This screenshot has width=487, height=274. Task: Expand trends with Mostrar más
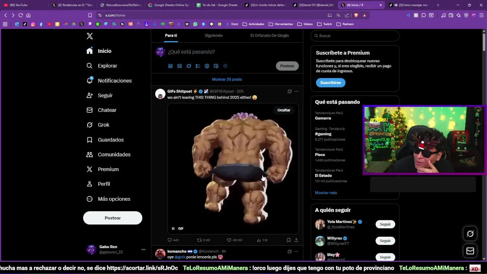326,193
